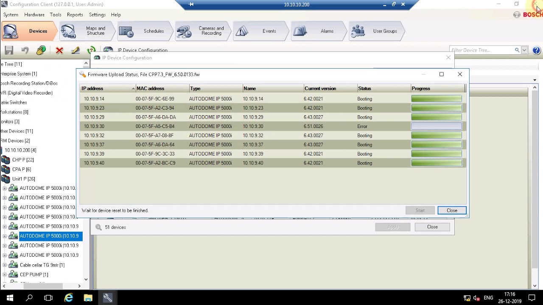Click the Save floppy disk toolbar icon
This screenshot has width=543, height=305.
coord(9,50)
